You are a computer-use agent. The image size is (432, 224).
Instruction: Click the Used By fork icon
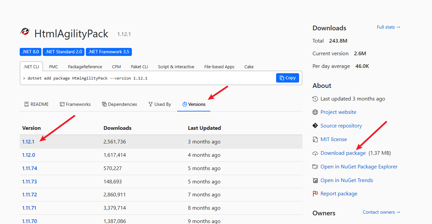(151, 104)
